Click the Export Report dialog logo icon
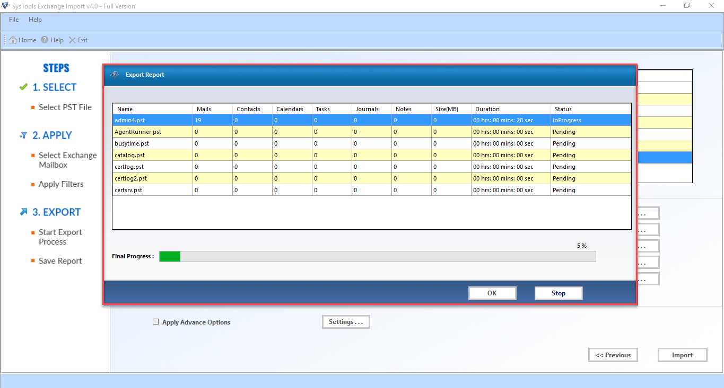 click(114, 75)
